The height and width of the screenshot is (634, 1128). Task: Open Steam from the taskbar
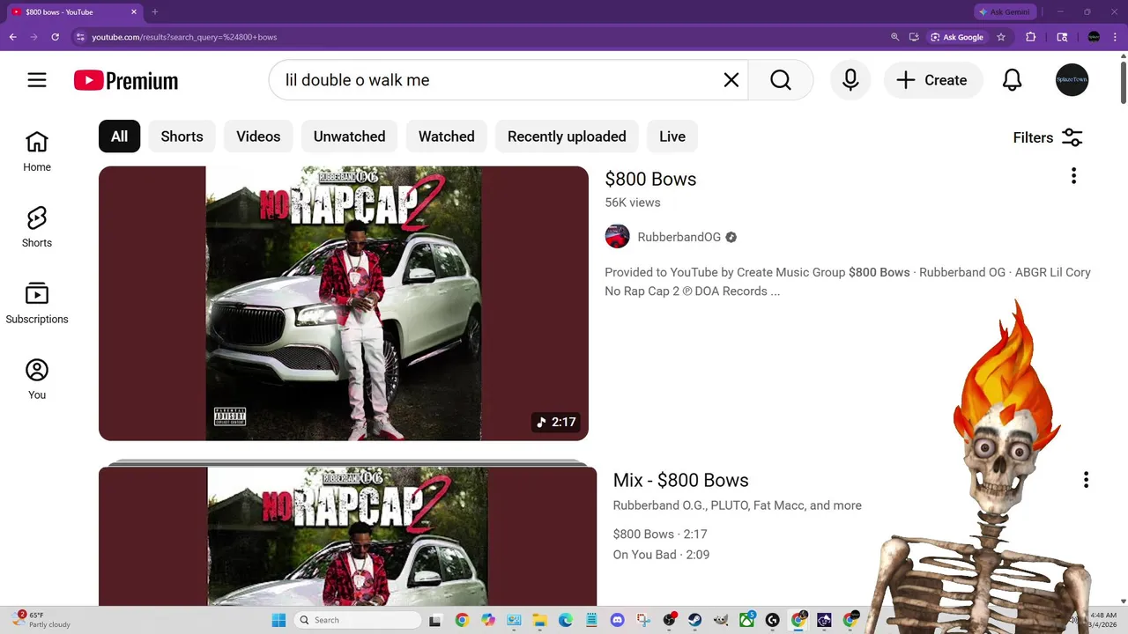click(694, 620)
